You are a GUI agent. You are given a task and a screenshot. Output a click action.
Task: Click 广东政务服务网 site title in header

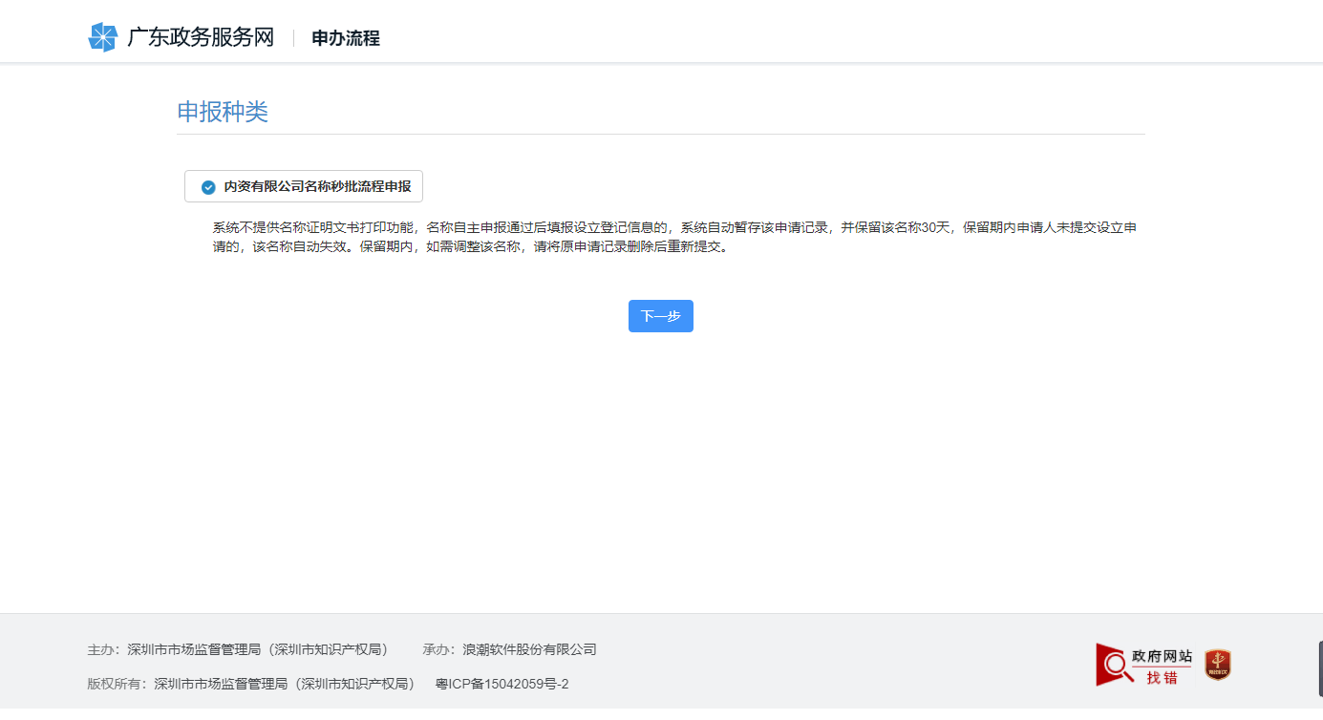(x=199, y=37)
